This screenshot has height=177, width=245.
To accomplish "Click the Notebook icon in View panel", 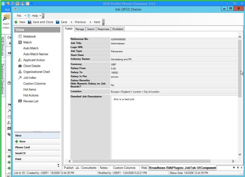I will point(20,36).
